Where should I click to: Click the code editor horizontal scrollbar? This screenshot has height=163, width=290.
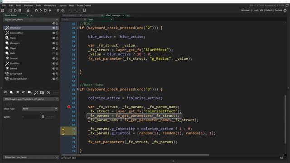click(136, 155)
